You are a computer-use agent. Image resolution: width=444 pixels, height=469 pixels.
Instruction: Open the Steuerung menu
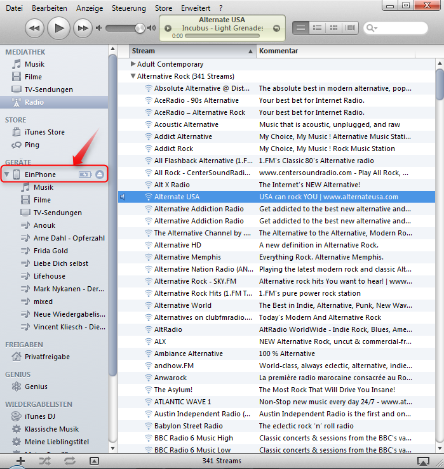point(128,8)
